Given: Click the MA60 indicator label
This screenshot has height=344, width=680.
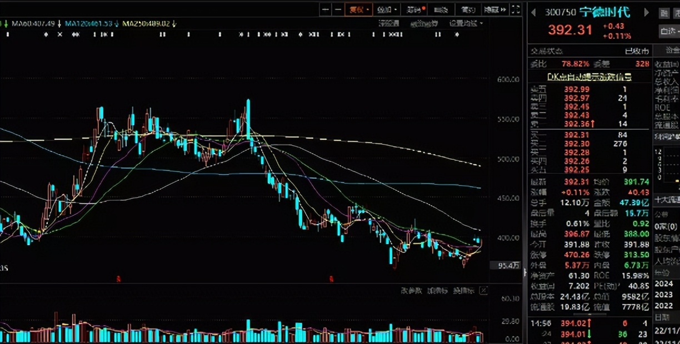Looking at the screenshot, I should click(33, 23).
